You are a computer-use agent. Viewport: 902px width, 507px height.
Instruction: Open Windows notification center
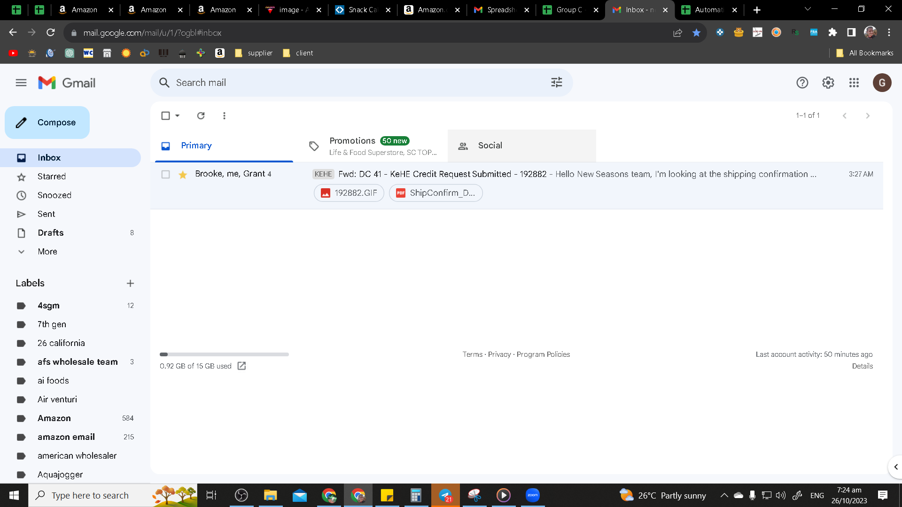pyautogui.click(x=883, y=495)
